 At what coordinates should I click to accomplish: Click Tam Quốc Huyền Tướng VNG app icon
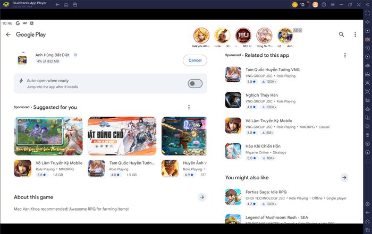(x=233, y=74)
